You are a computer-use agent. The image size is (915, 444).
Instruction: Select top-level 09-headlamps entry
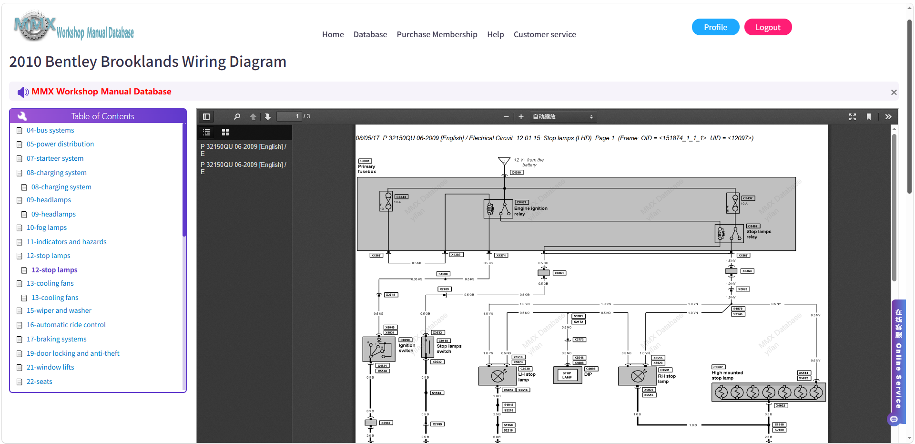pos(49,200)
